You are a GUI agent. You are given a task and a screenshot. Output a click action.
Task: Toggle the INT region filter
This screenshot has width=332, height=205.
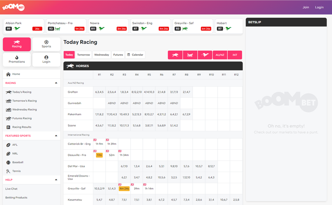[x=235, y=55]
